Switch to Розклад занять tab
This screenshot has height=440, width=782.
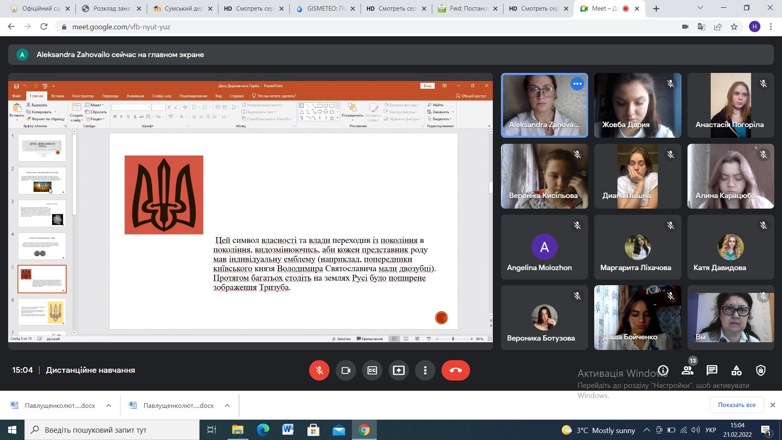tap(112, 9)
